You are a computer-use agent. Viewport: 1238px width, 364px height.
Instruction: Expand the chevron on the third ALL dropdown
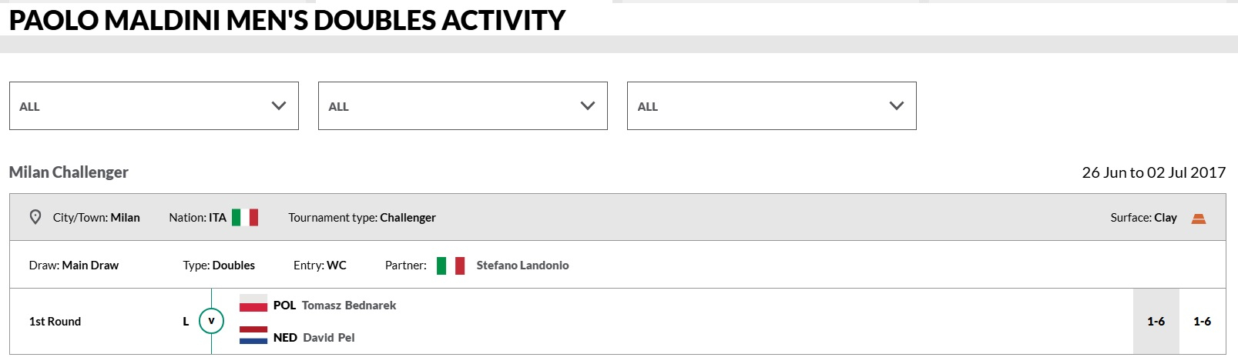point(897,106)
